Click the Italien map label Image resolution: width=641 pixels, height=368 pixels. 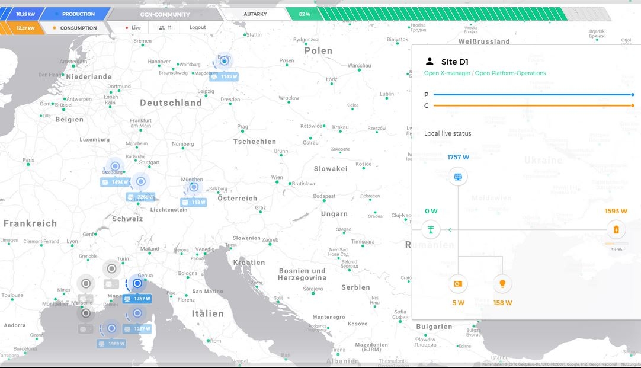coord(208,313)
